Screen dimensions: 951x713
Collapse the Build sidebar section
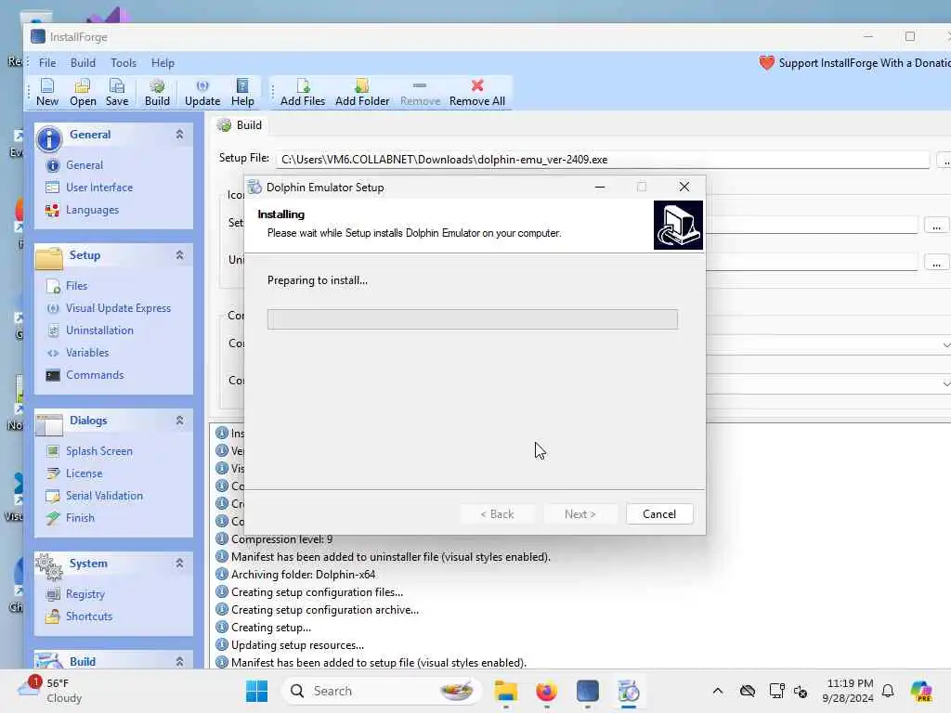(x=179, y=661)
